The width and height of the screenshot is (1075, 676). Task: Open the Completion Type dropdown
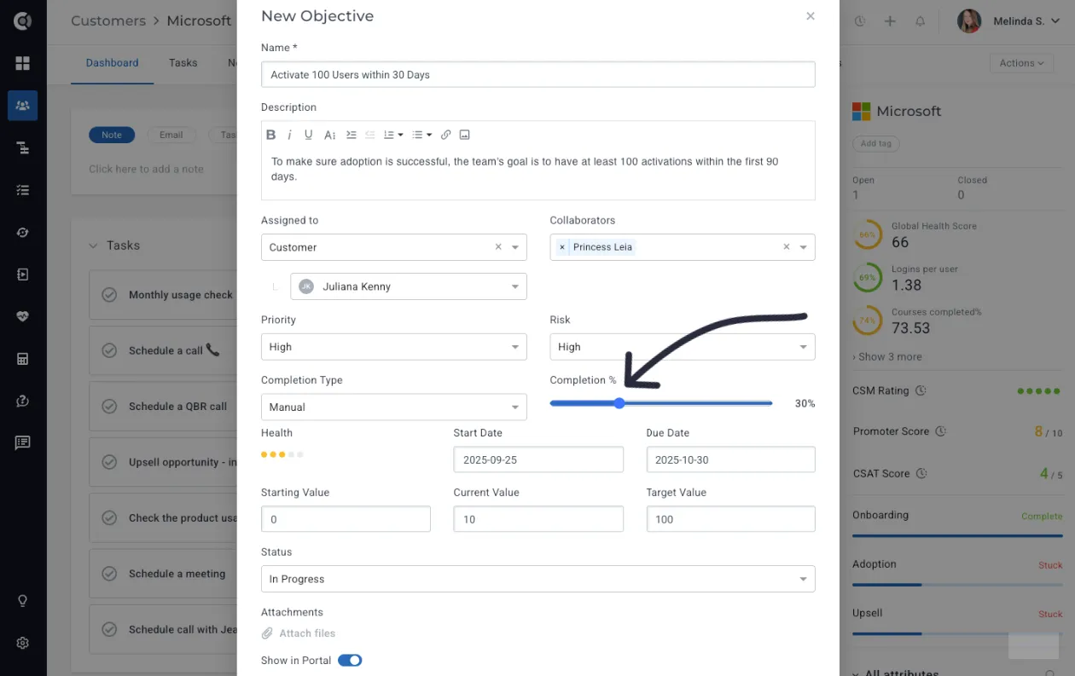pyautogui.click(x=393, y=407)
